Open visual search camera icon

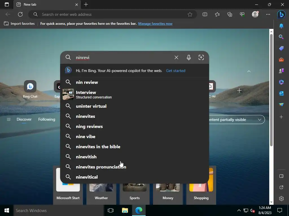coord(201,57)
